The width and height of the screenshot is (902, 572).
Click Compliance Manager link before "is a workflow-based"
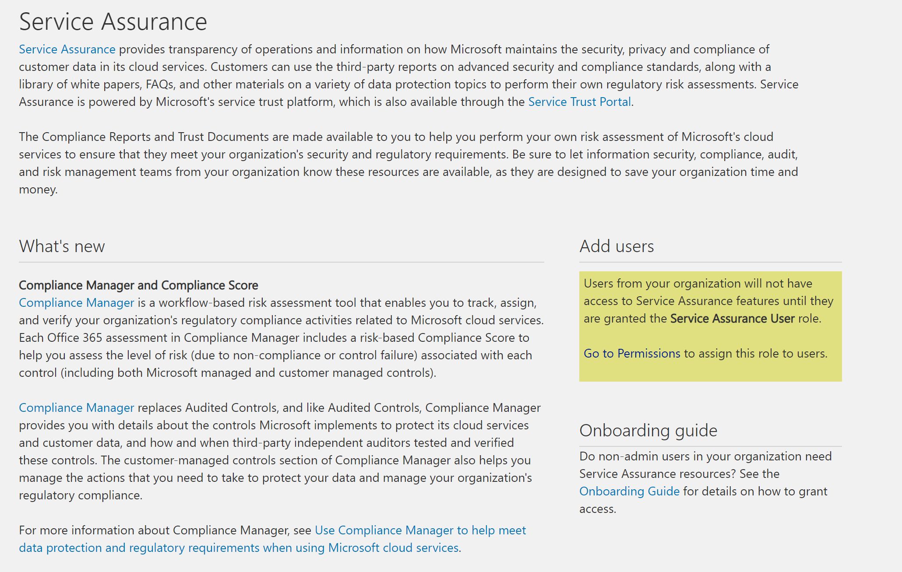(76, 303)
